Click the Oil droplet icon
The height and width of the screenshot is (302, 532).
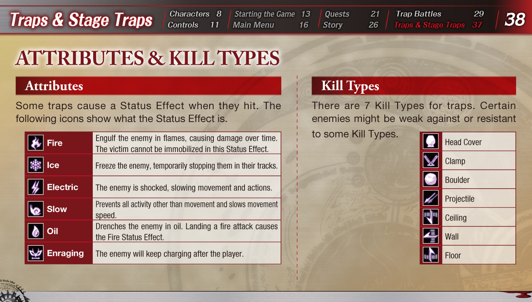35,231
